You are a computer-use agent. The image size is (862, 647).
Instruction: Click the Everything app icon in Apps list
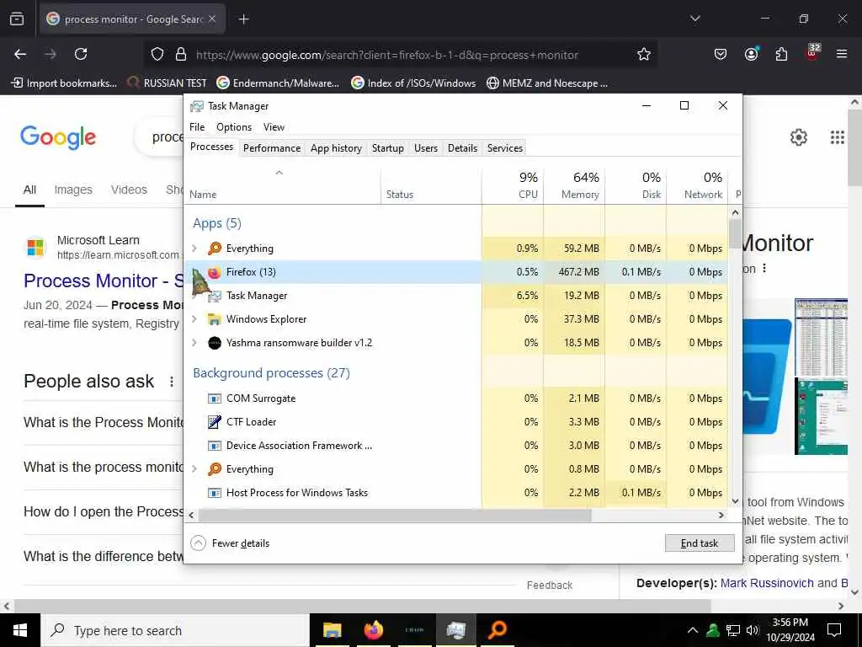click(x=215, y=249)
